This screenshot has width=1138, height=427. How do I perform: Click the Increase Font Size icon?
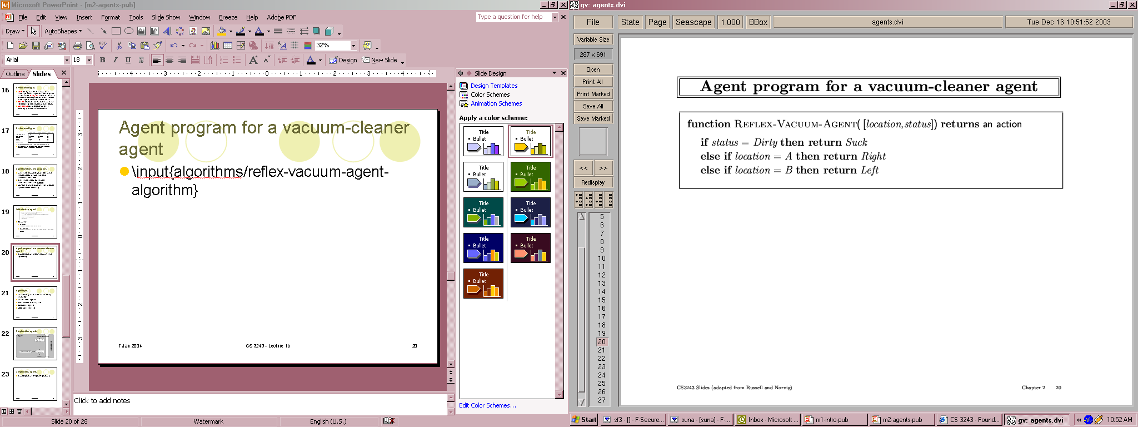point(253,60)
